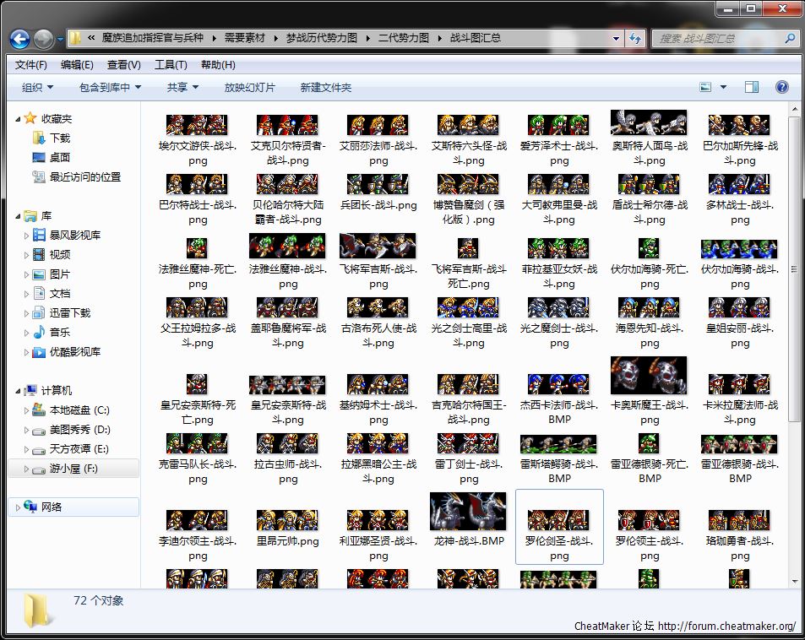Select 下载 folder in favorites
Screen dimensions: 805x640
click(x=59, y=138)
